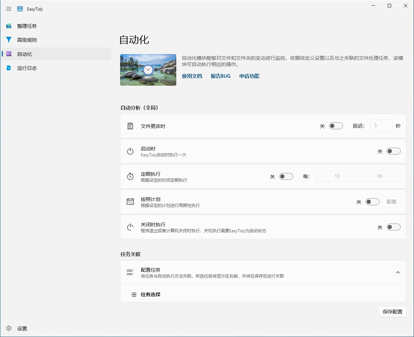
Task: Switch to the 自动化 navigation item
Action: 25,54
